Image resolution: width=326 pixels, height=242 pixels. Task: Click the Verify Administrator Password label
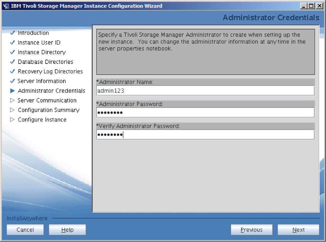138,126
